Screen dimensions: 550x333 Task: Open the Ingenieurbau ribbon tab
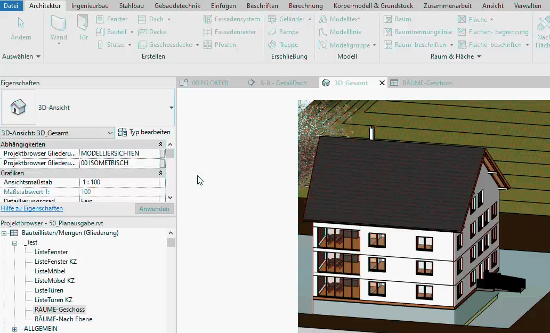point(90,6)
